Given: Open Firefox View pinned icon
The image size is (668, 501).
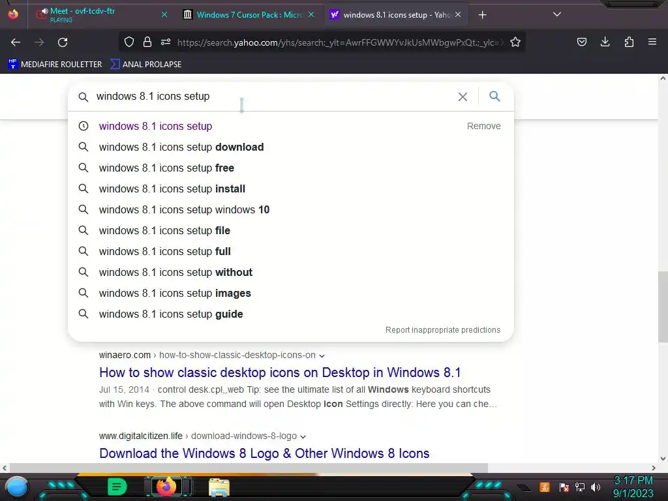Looking at the screenshot, I should pos(13,14).
